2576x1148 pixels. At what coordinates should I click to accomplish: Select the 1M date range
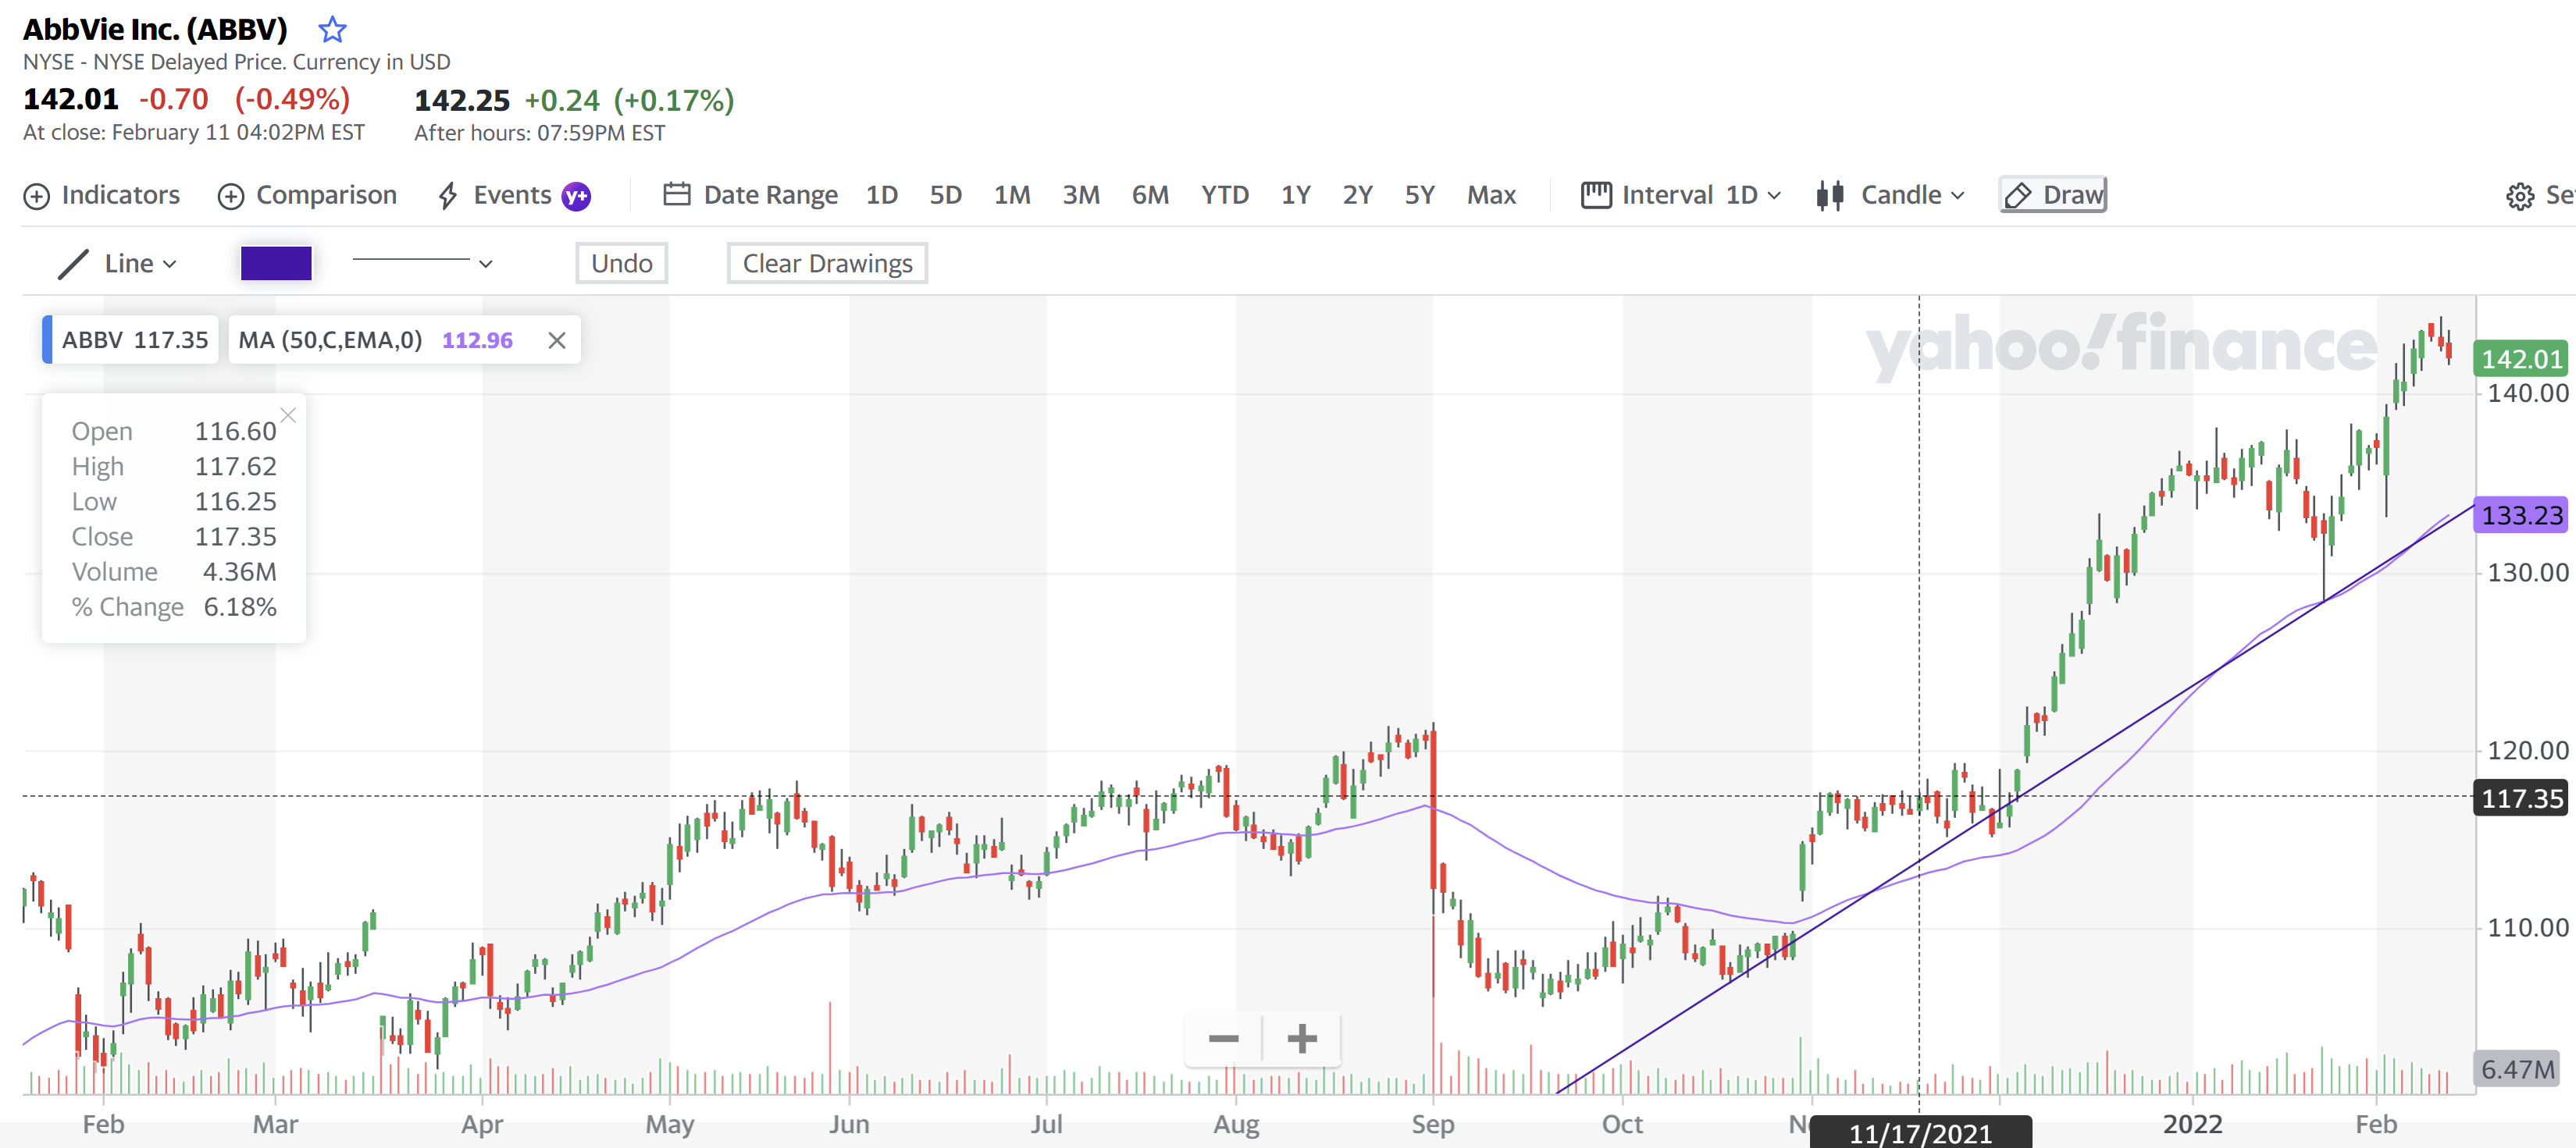pyautogui.click(x=1012, y=195)
